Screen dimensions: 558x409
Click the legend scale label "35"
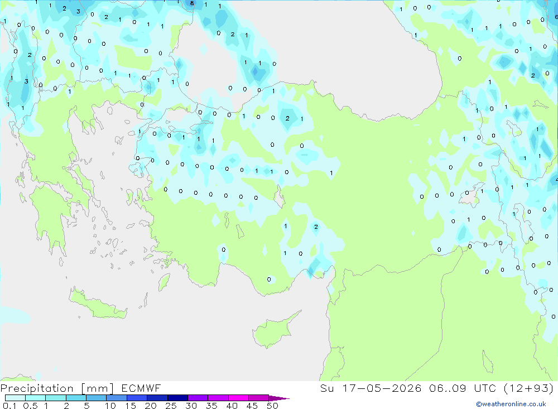point(211,406)
